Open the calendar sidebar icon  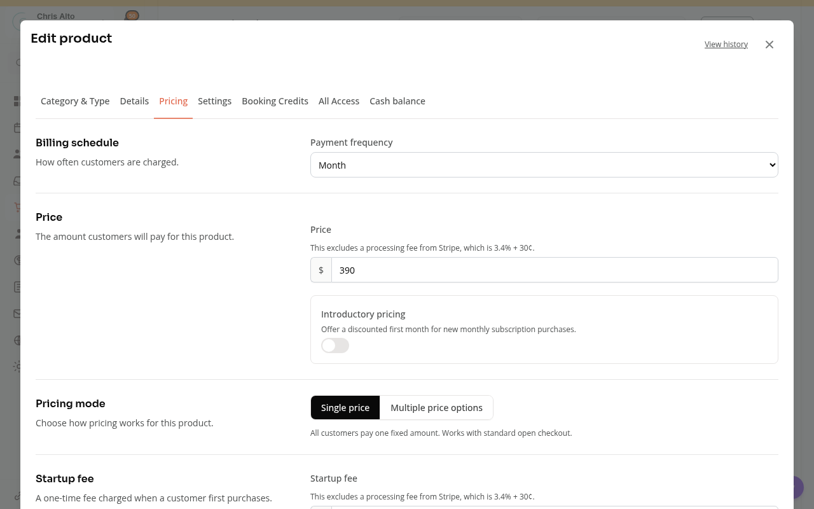17,128
